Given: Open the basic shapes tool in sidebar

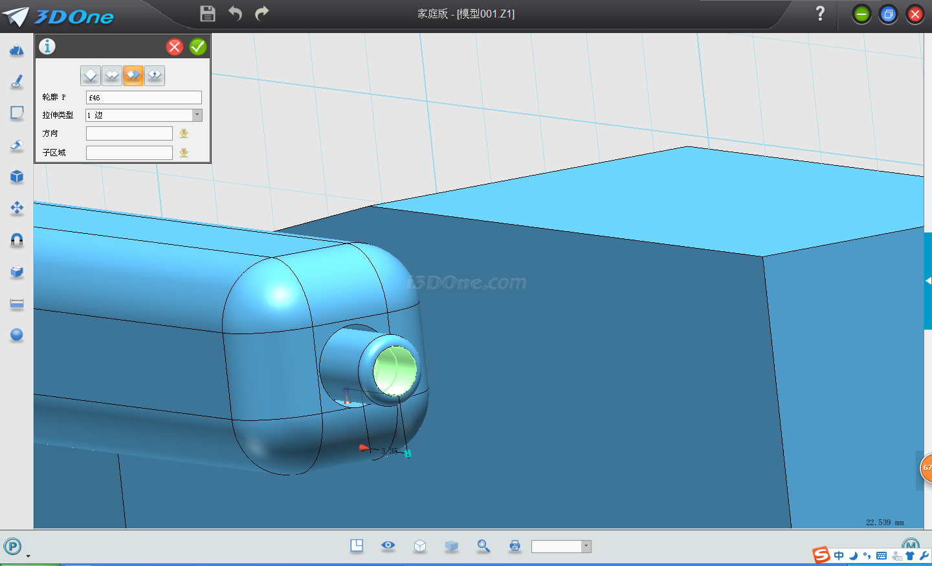Looking at the screenshot, I should tap(17, 51).
